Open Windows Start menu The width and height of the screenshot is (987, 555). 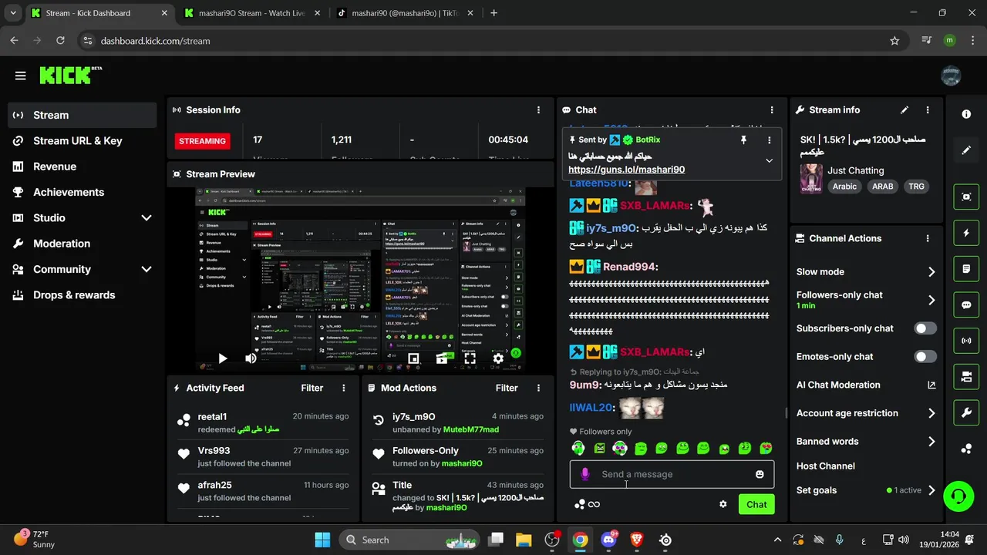tap(322, 540)
